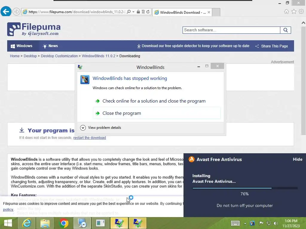Open a new blank browser tab
Image resolution: width=306 pixels, height=229 pixels.
[216, 12]
